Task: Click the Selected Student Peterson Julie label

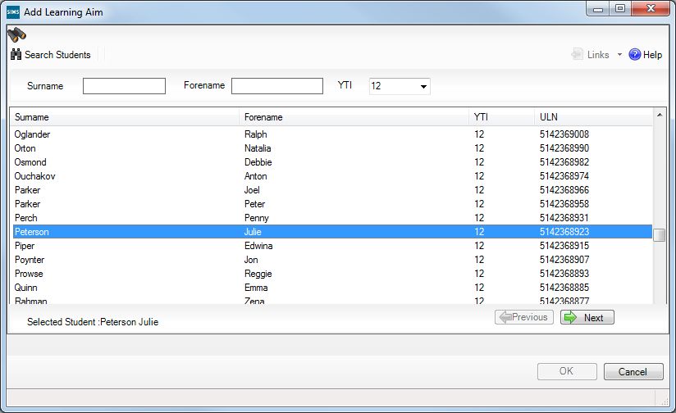Action: tap(93, 322)
